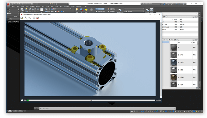Click the teapot render icon in the ribbon
The width and height of the screenshot is (207, 118).
click(120, 10)
